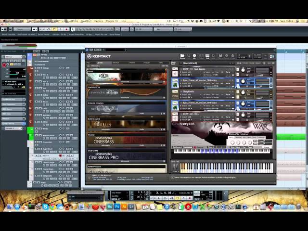Viewport: 308px width, 231px height.
Task: Toggle the Kontakt Output mixer icon
Action: (201, 56)
